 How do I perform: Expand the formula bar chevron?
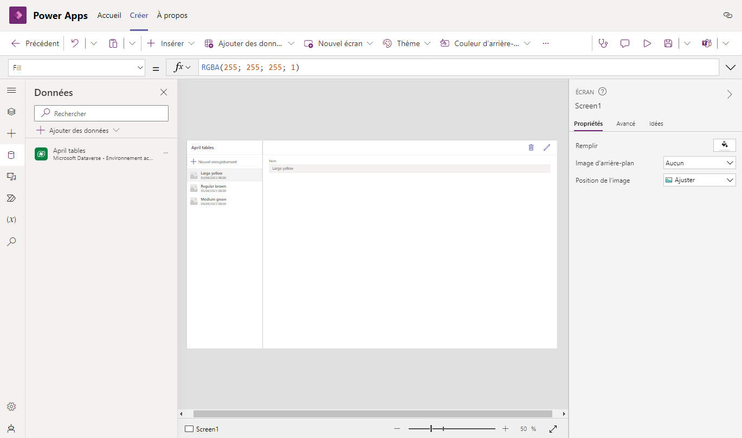coord(731,67)
